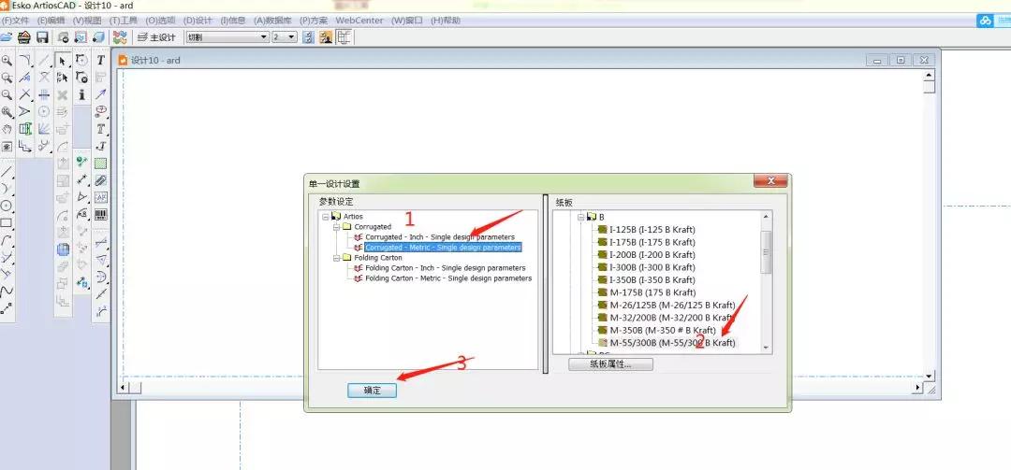Open the 设计 (Design) menu
The height and width of the screenshot is (470, 1011).
[198, 21]
